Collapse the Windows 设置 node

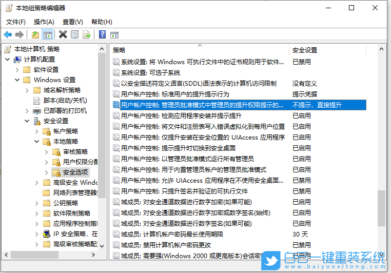coord(17,80)
